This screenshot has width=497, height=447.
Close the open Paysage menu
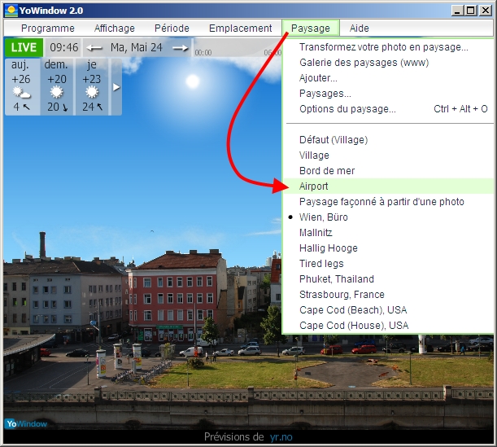[x=311, y=28]
